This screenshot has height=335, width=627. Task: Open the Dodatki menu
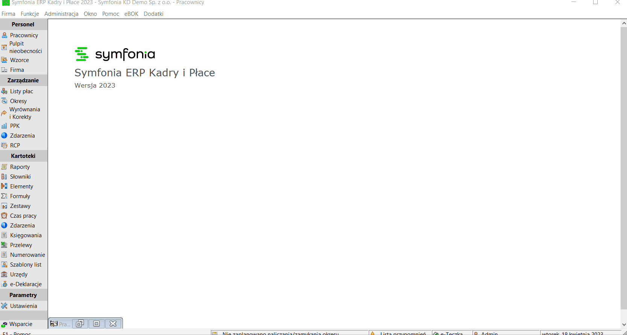(x=153, y=14)
